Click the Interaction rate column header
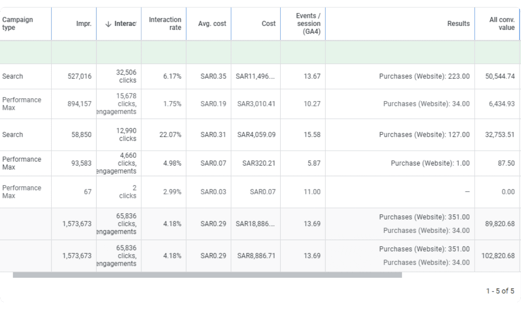521x309 pixels. tap(165, 24)
